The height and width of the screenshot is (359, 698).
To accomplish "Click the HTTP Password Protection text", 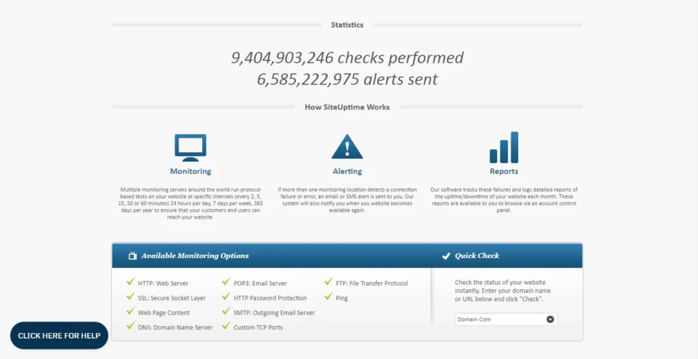I will [x=270, y=298].
